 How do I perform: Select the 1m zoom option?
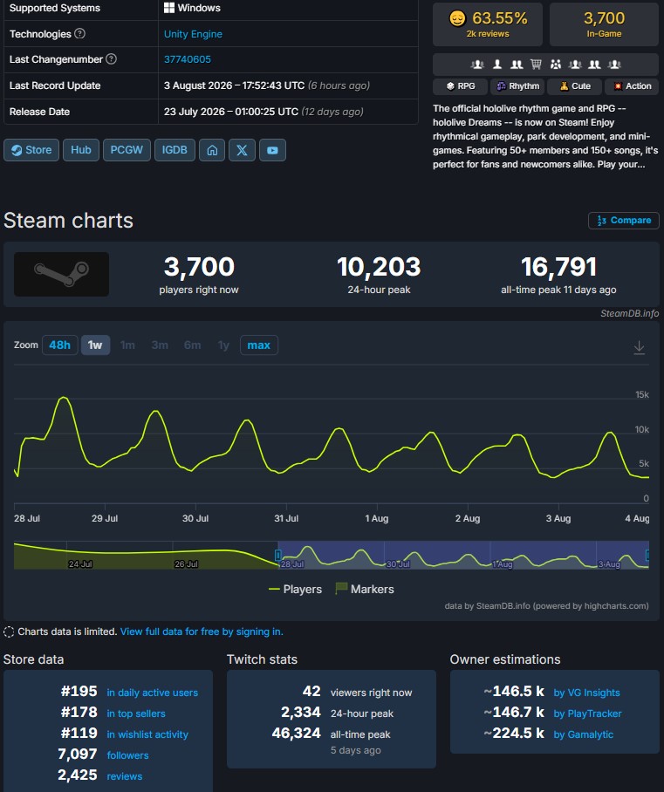[x=127, y=345]
